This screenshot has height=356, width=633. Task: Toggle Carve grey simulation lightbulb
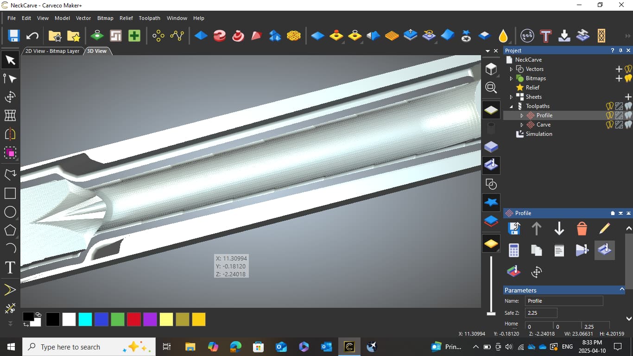tap(628, 125)
